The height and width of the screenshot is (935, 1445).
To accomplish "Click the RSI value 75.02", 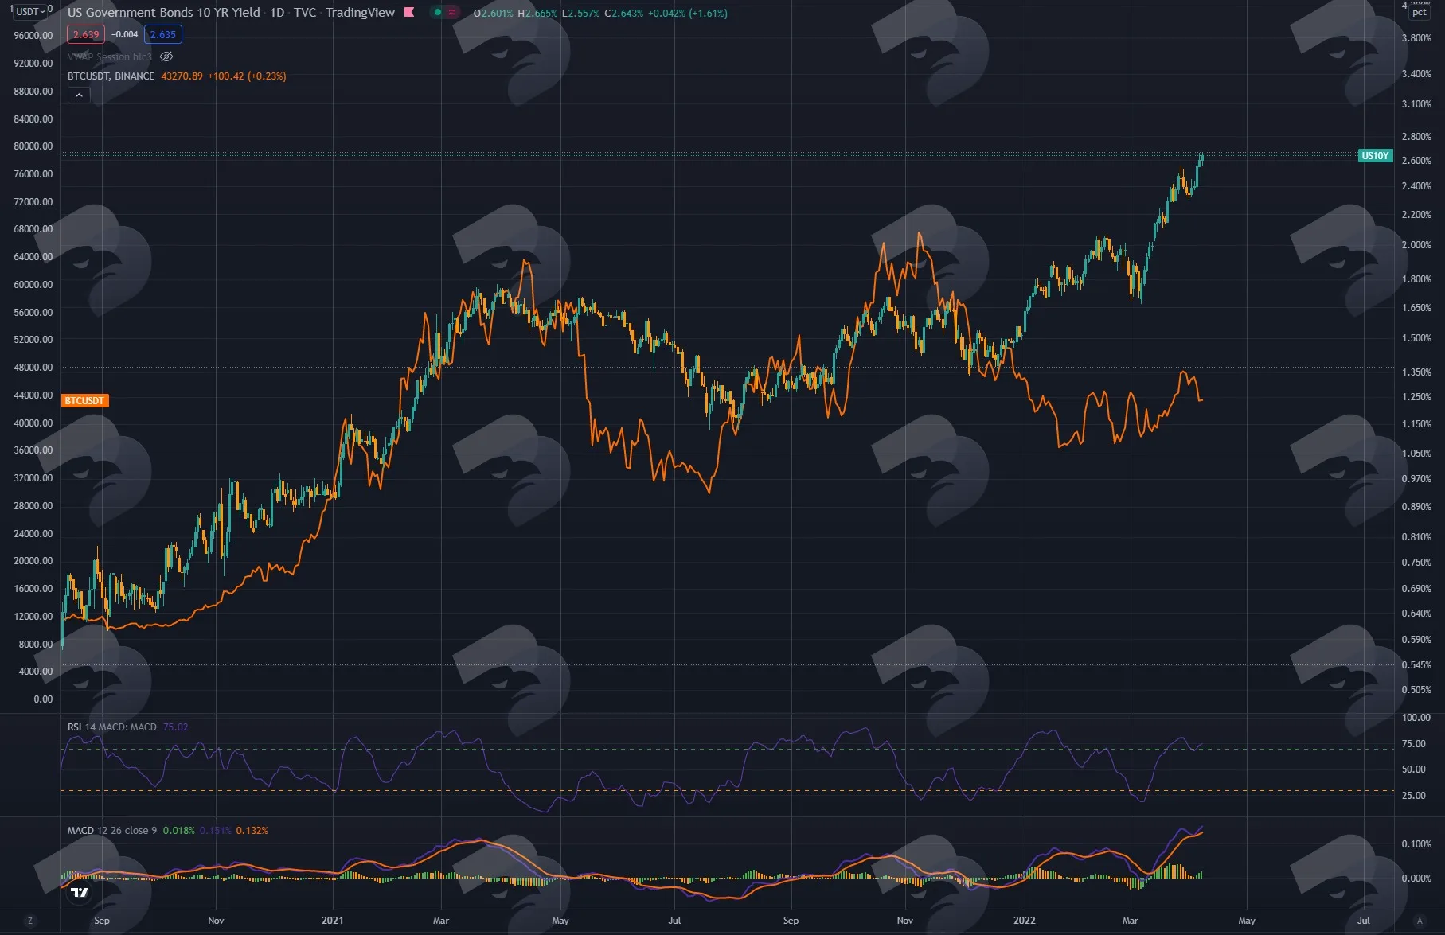I will coord(176,727).
